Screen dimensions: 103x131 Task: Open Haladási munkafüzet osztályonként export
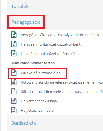pyautogui.click(x=51, y=44)
